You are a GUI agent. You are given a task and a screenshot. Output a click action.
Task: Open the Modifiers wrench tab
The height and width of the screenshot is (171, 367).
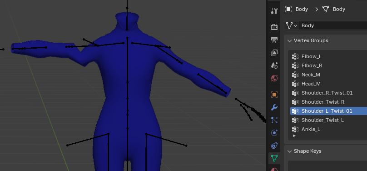274,107
